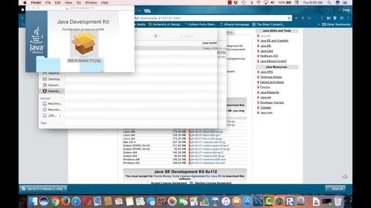The height and width of the screenshot is (208, 371).
Task: Expand the downloaded jdk dmg item options arrow
Action: click(66, 188)
